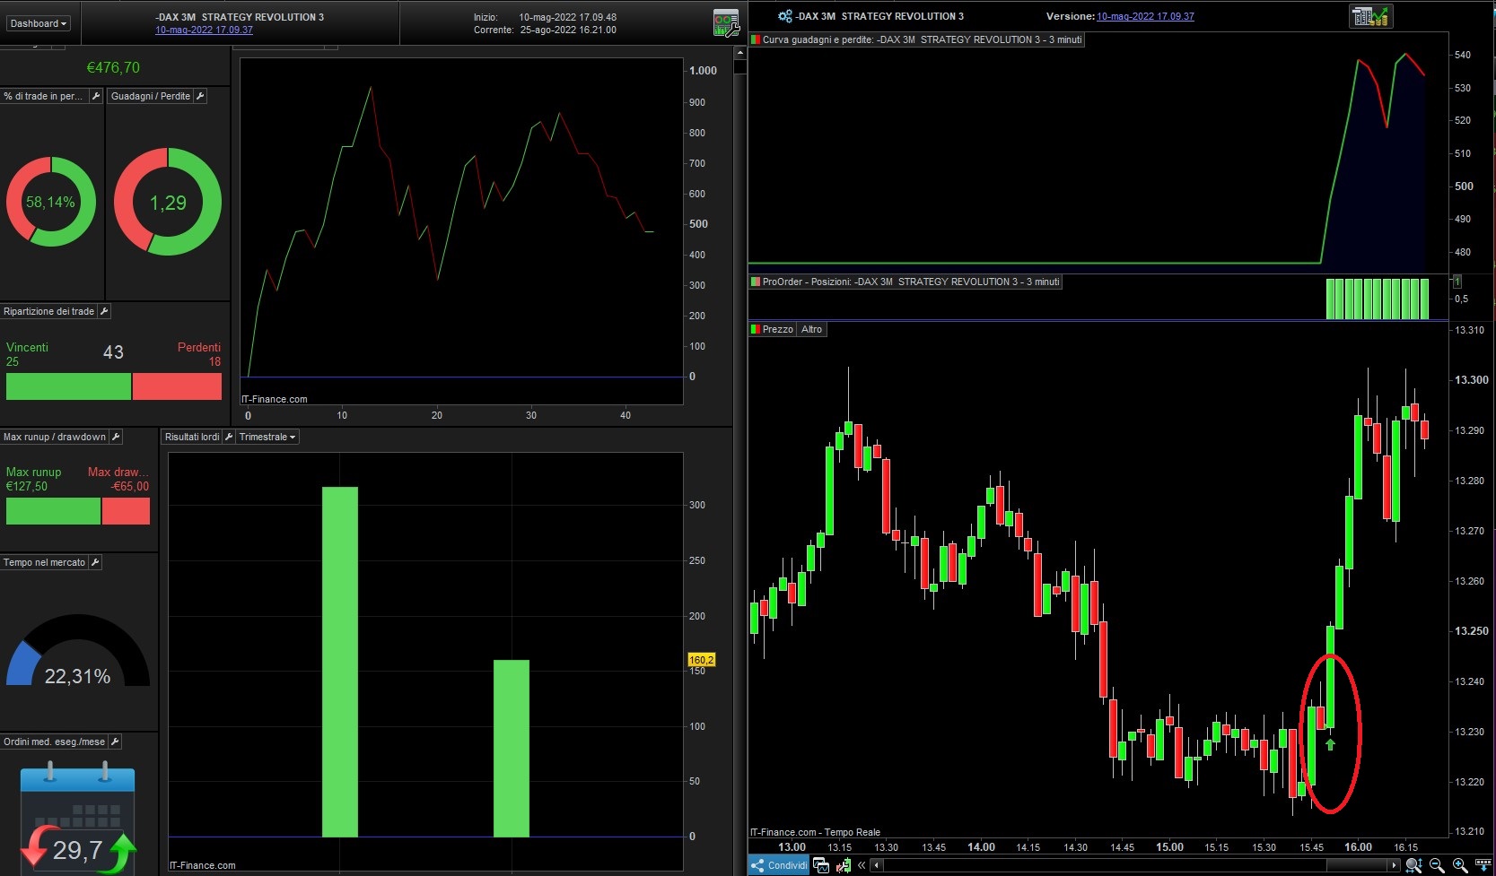Click the red Perdenti bar segment
Image resolution: width=1496 pixels, height=876 pixels.
click(x=177, y=386)
